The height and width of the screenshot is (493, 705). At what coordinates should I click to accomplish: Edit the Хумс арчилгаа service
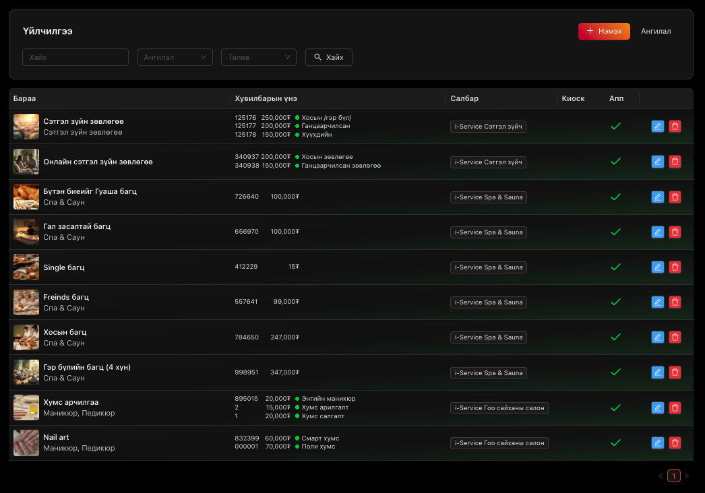(x=658, y=408)
